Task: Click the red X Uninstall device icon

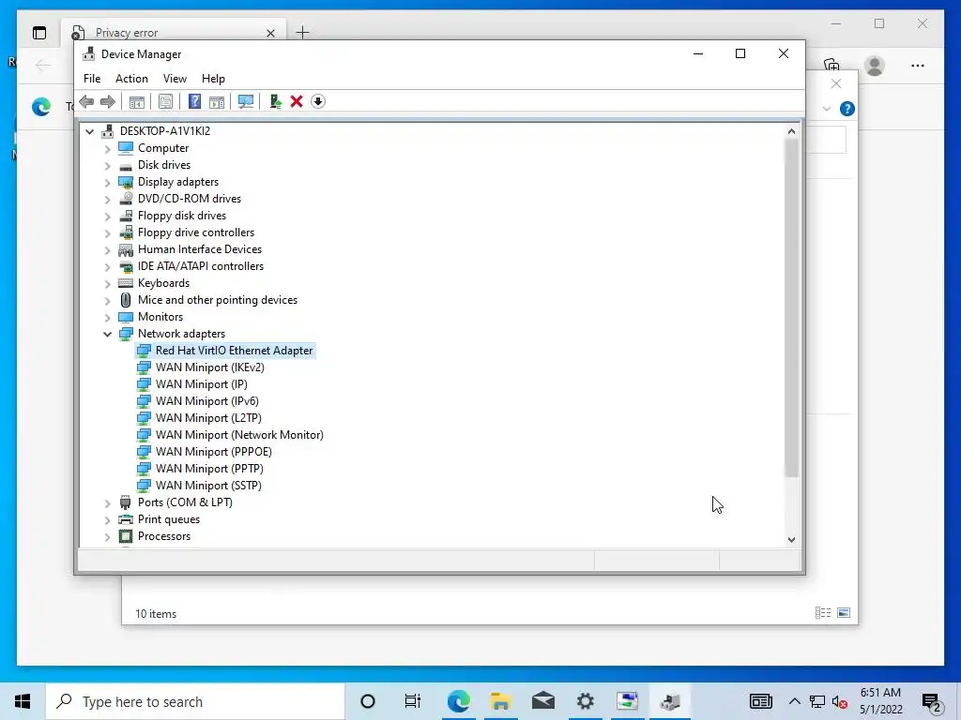Action: pos(297,101)
